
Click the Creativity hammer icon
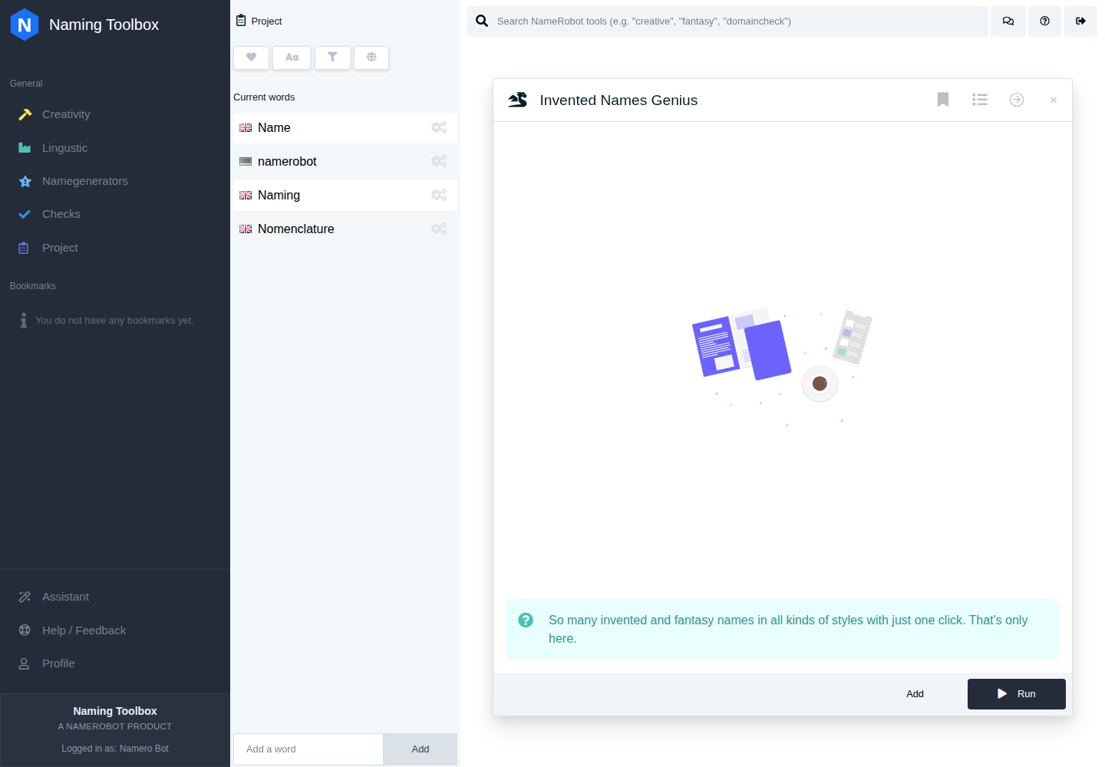[x=25, y=114]
